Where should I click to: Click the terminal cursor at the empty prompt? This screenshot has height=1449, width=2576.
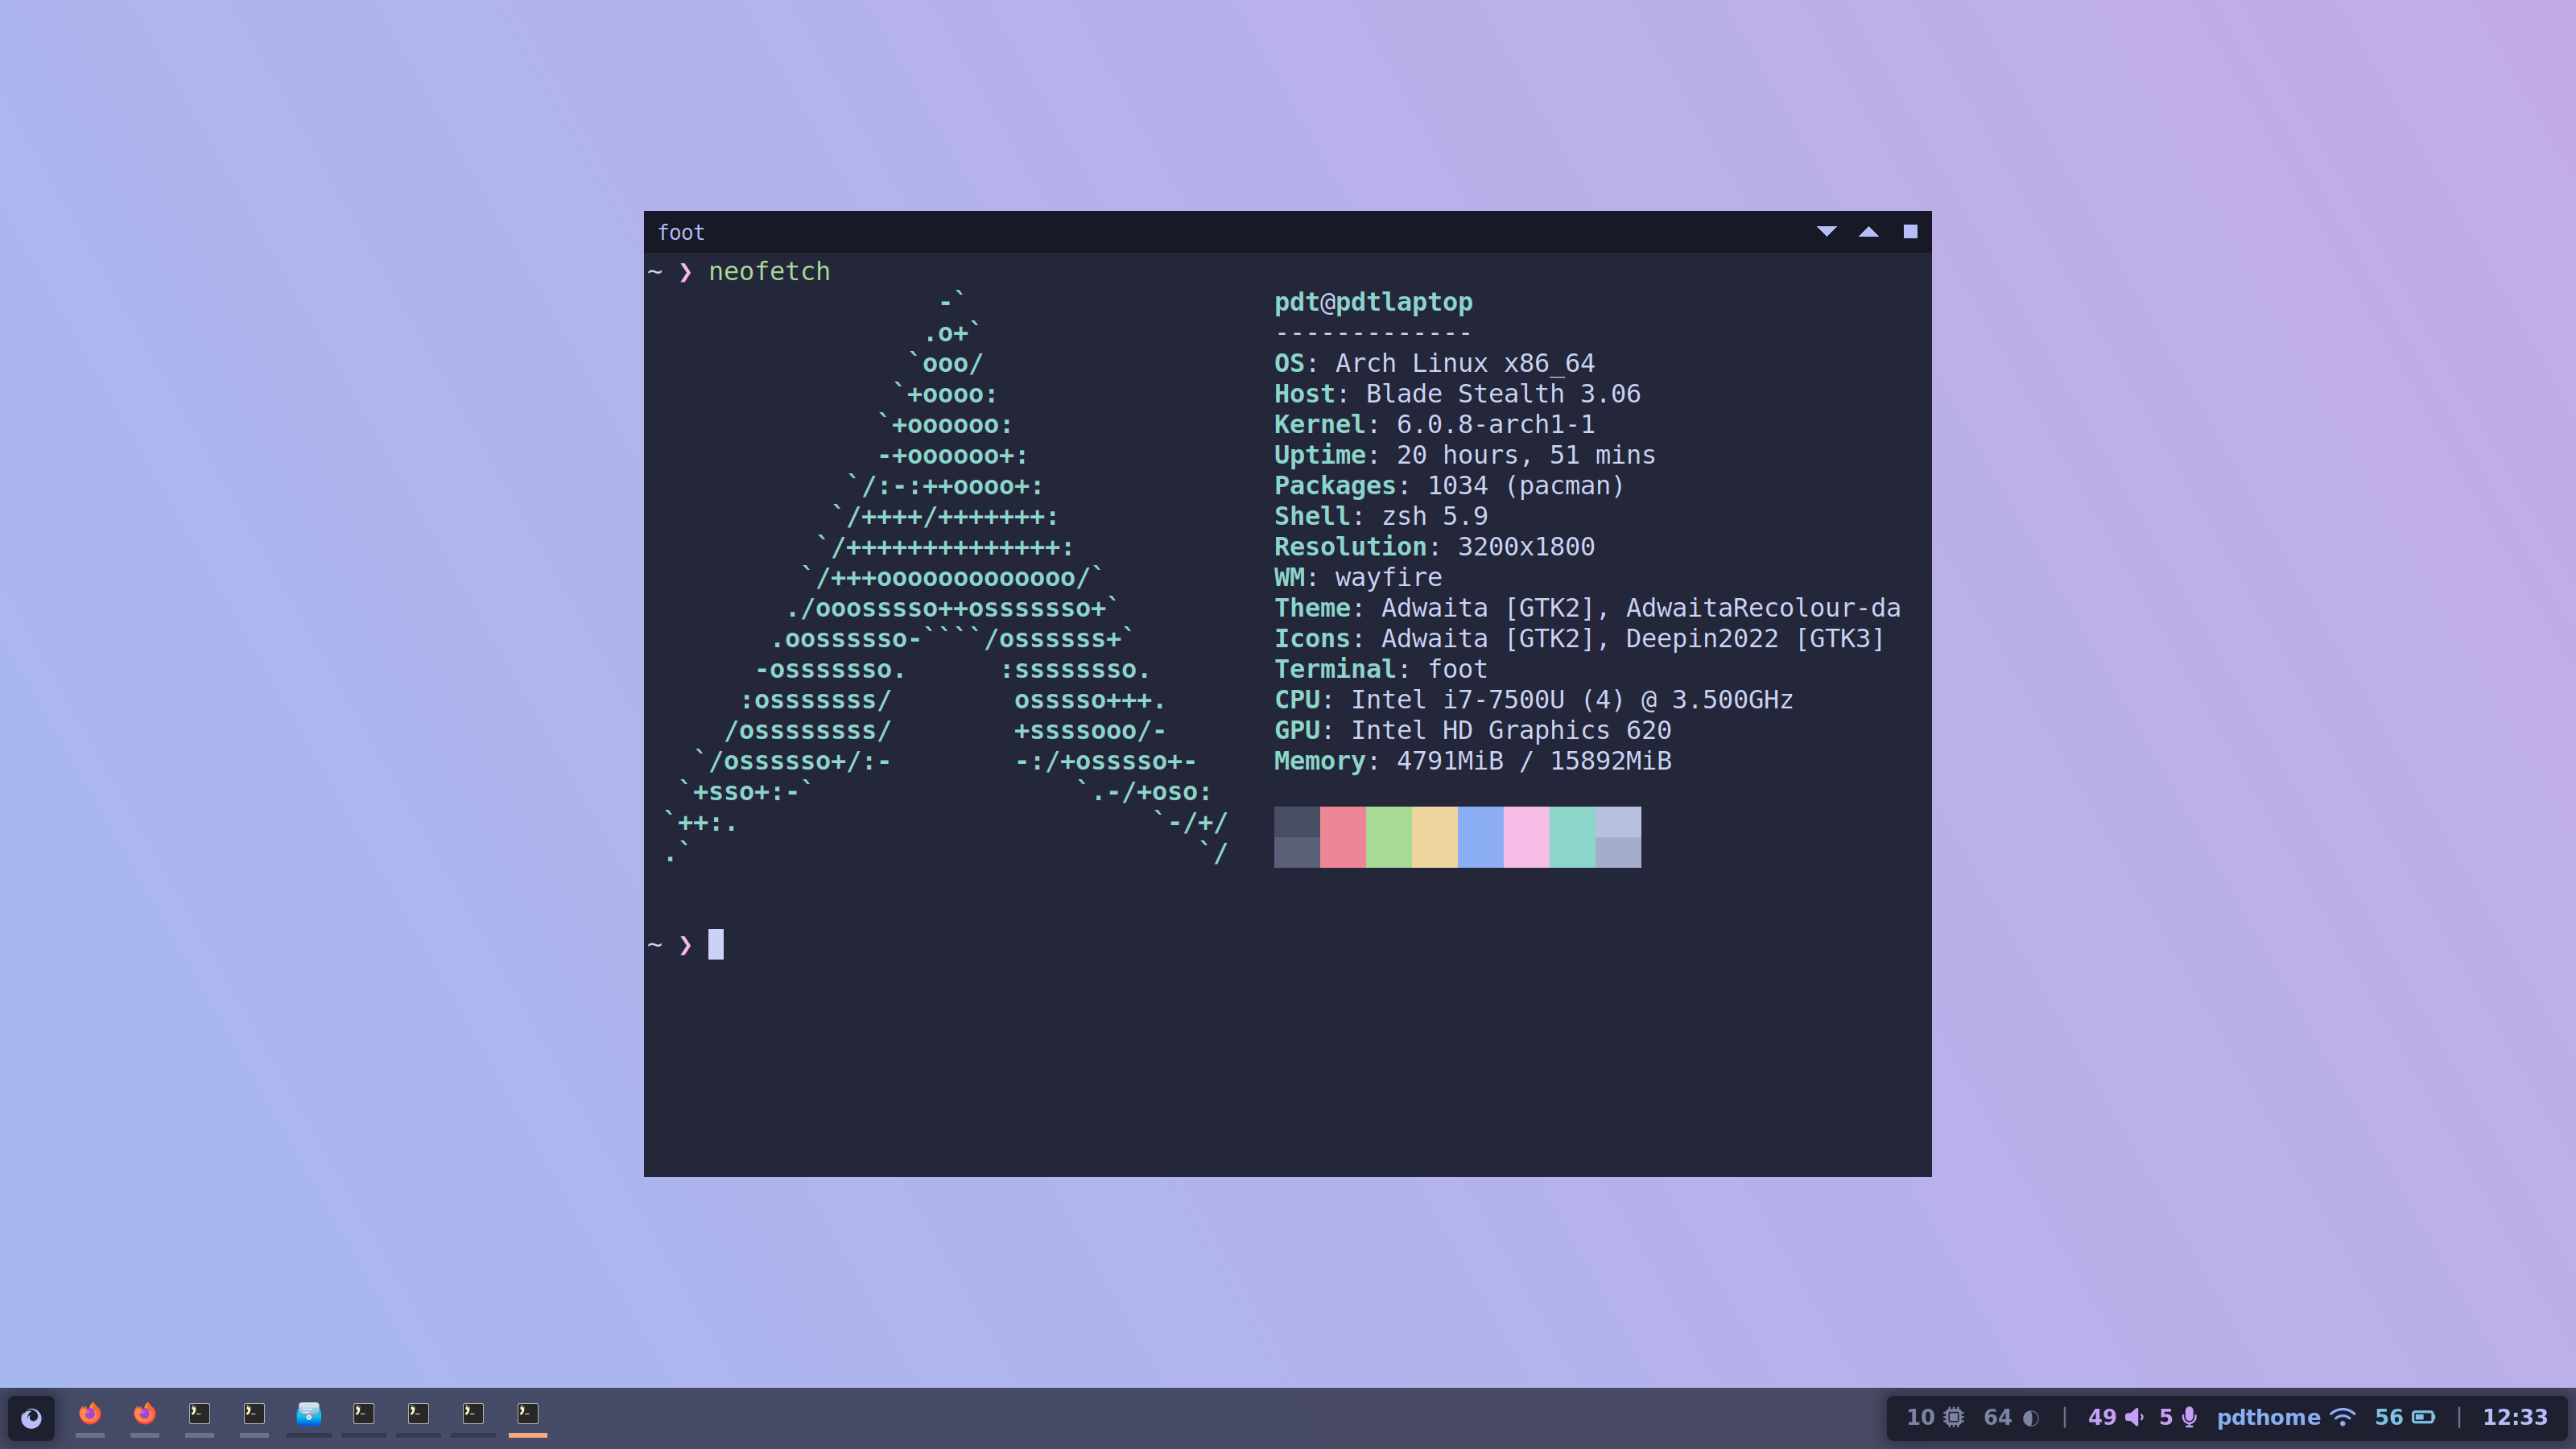tap(716, 945)
